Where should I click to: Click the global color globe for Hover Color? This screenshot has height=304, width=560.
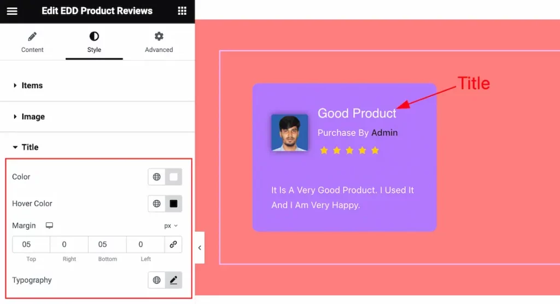click(x=157, y=203)
